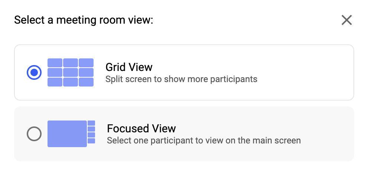Viewport: 369px width, 173px height.
Task: Click the bottom small side tile in Focused icon
Action: [91, 141]
